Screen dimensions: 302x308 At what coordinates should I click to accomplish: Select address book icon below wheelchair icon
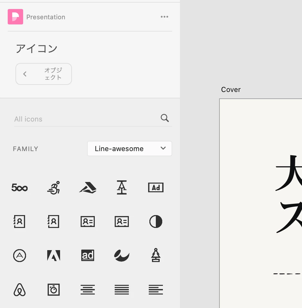pyautogui.click(x=54, y=222)
